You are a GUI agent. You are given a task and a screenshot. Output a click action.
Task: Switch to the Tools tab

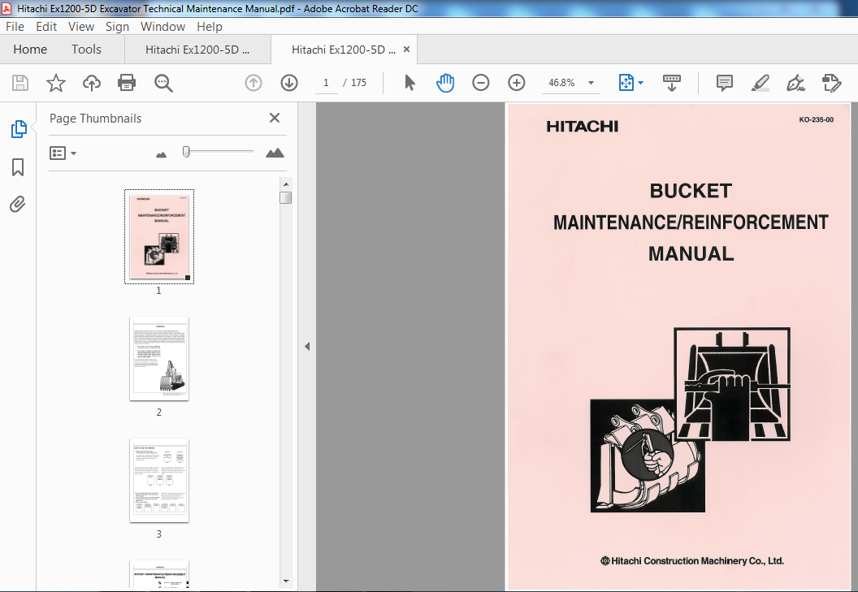point(86,50)
